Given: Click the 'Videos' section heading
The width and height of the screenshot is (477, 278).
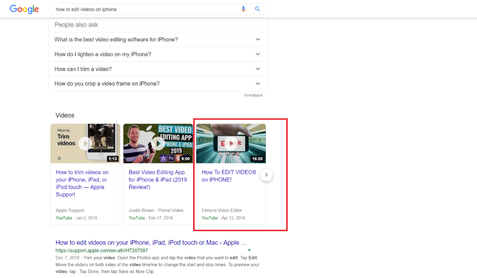Looking at the screenshot, I should (65, 115).
